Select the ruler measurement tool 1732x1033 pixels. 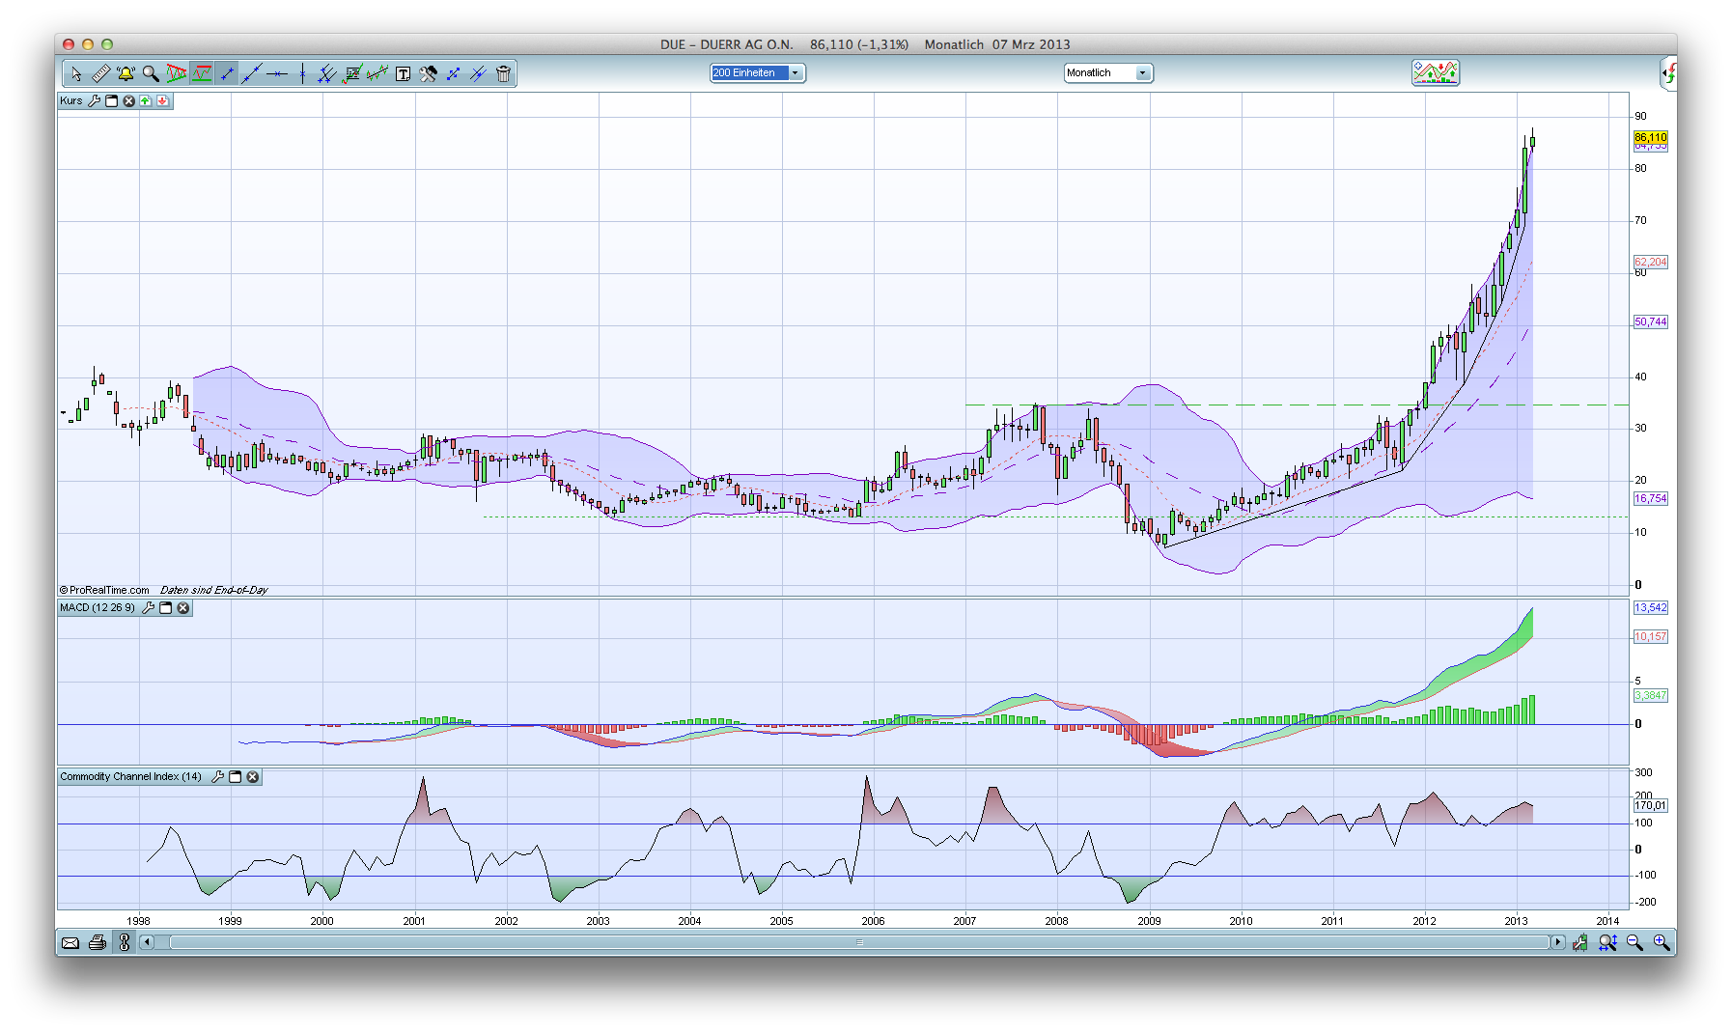point(100,73)
